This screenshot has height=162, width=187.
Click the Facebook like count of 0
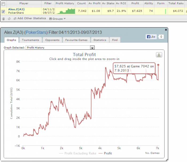(161, 37)
